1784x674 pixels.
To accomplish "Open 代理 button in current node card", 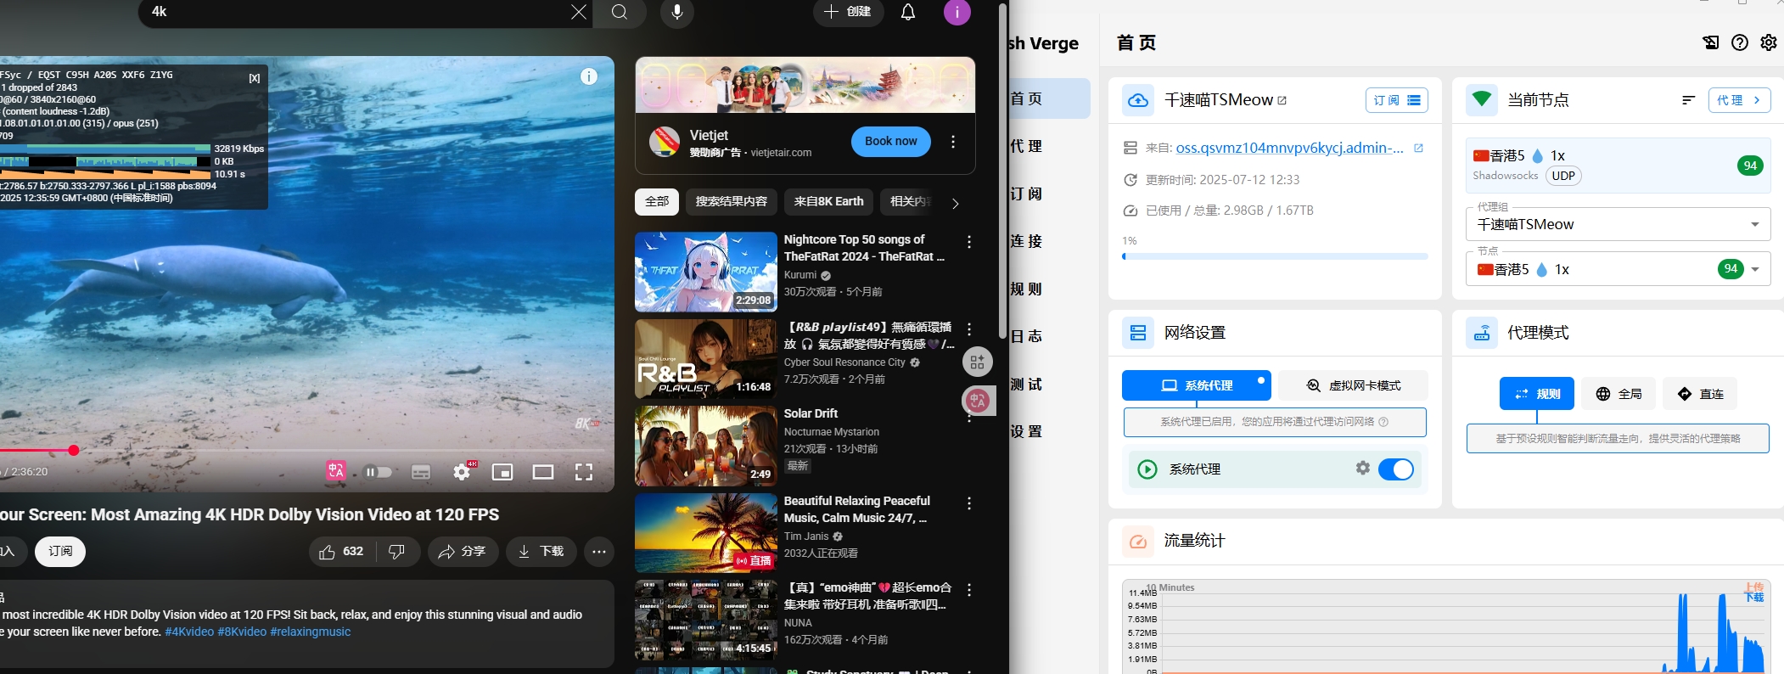I will pyautogui.click(x=1739, y=100).
